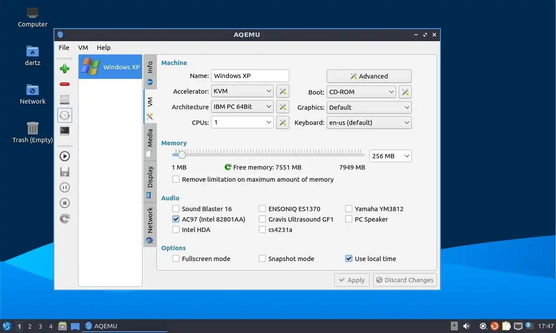This screenshot has width=556, height=333.
Task: Open accelerator settings wrench icon
Action: pyautogui.click(x=283, y=91)
